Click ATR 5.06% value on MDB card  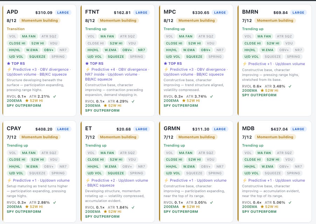tap(275, 202)
